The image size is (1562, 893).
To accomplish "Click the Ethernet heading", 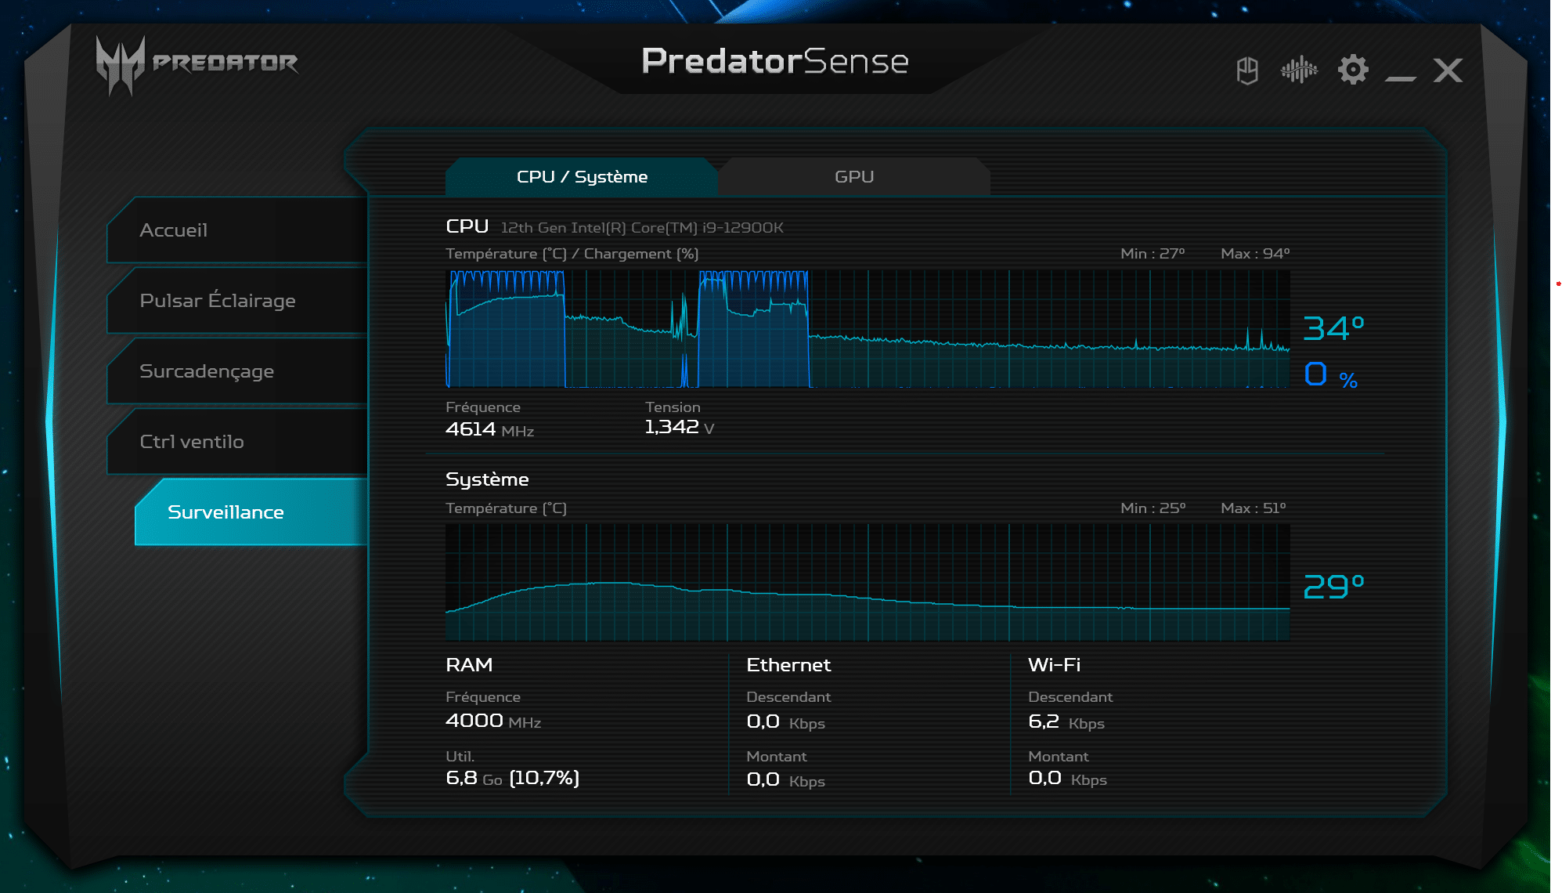I will 788,665.
